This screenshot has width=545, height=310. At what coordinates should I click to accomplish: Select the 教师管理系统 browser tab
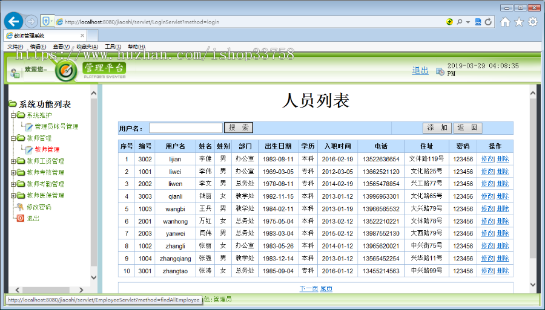click(x=45, y=36)
